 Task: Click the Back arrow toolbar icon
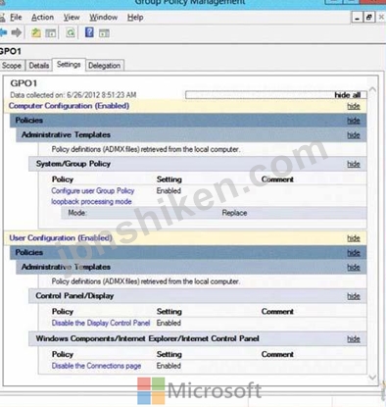3,32
